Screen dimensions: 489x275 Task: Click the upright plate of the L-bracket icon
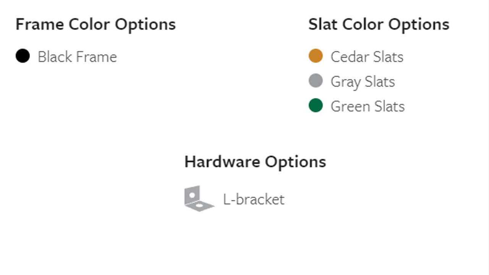coord(193,195)
